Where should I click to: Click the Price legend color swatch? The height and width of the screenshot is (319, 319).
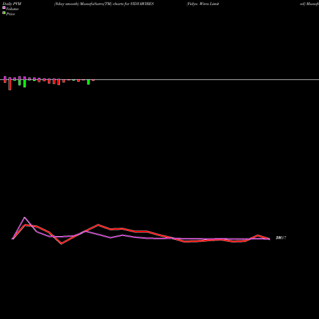pos(4,13)
